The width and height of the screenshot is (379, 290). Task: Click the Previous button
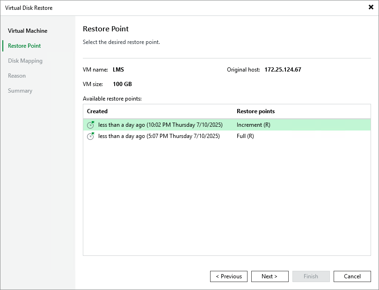coord(229,276)
